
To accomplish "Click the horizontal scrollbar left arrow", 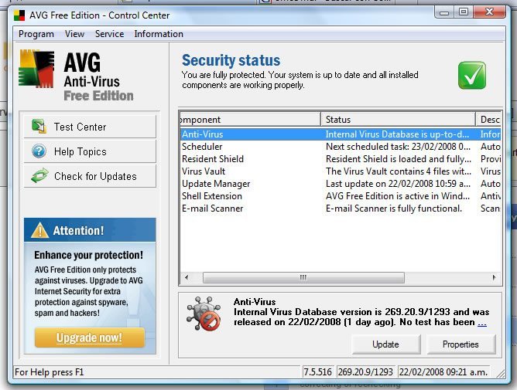I will click(x=187, y=277).
